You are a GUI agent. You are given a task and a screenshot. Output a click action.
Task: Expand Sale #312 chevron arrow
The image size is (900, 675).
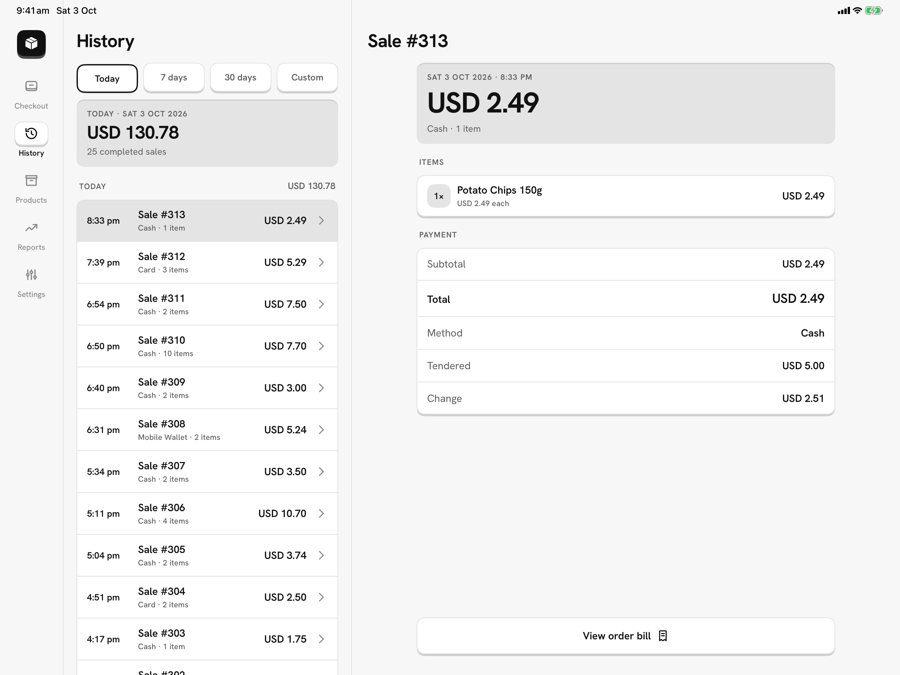[321, 262]
